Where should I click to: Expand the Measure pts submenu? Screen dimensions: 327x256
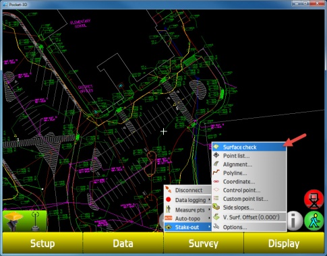pos(188,210)
